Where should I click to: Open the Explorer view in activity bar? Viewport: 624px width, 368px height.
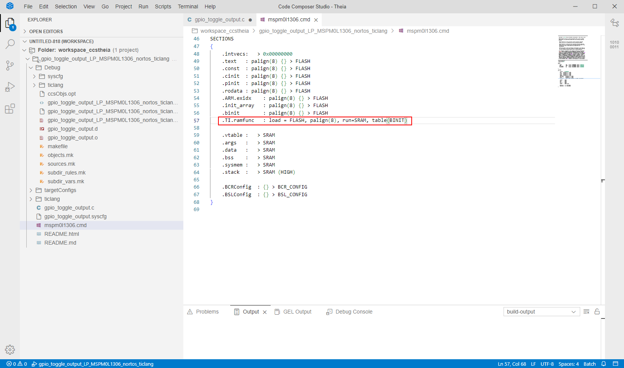tap(10, 24)
